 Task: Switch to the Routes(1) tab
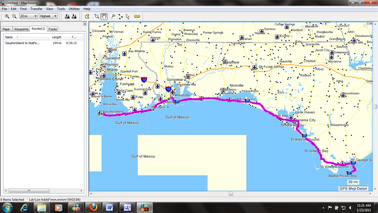tap(38, 28)
